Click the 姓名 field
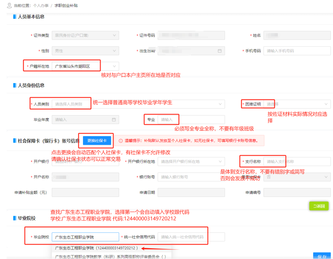This screenshot has height=259, width=333. pyautogui.click(x=297, y=35)
